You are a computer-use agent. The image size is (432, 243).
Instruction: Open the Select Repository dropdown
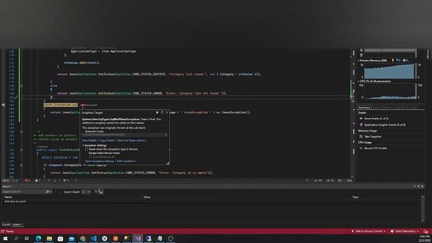pyautogui.click(x=404, y=231)
